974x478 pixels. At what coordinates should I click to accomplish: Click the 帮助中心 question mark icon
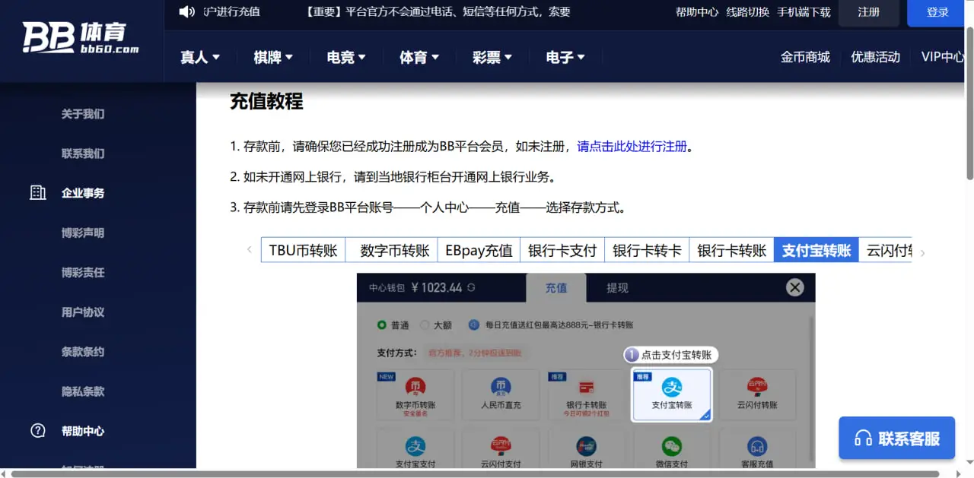pos(38,431)
